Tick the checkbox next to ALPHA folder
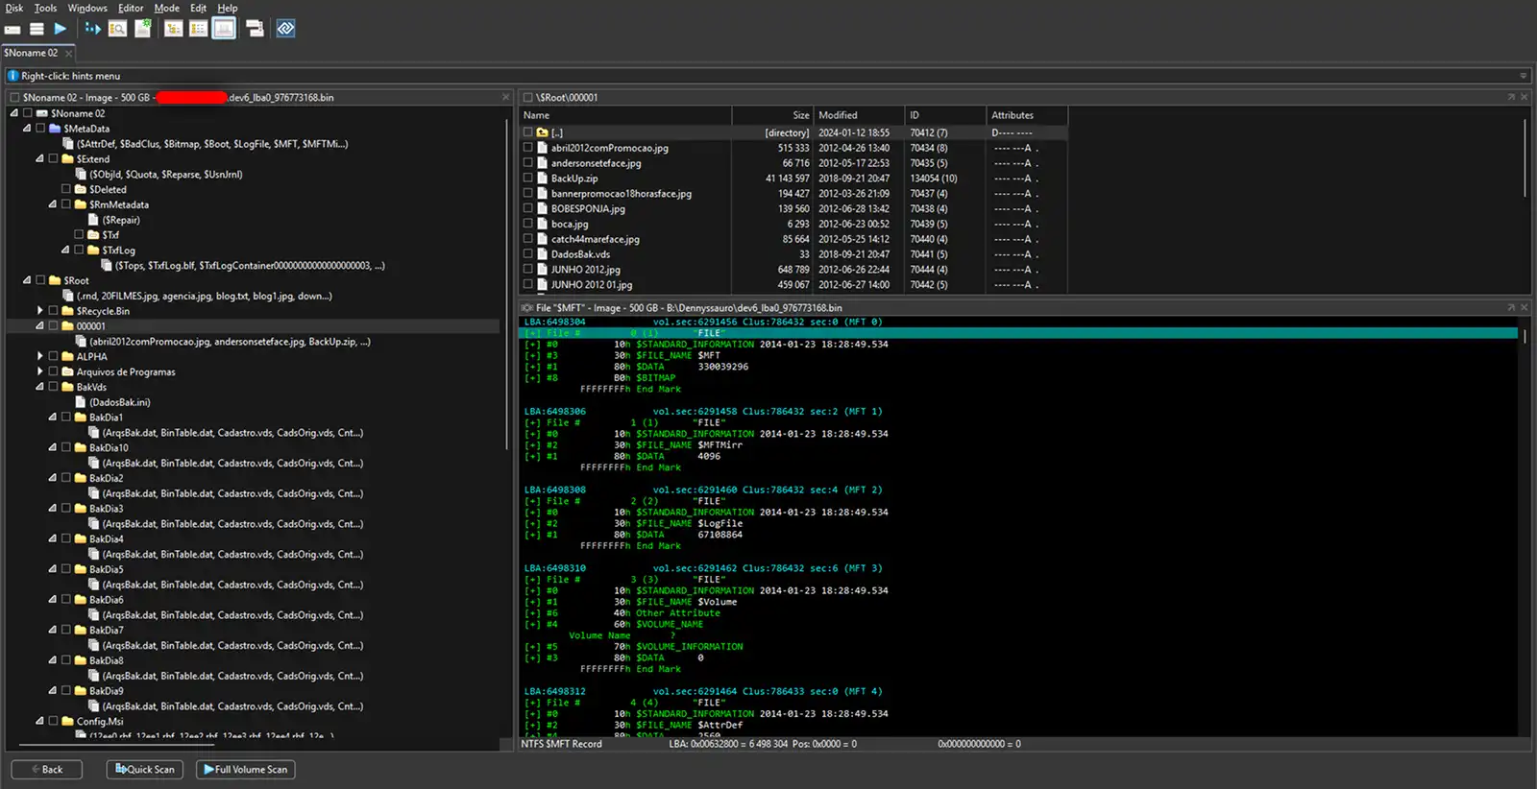Screen dimensions: 1537x789 coord(53,357)
